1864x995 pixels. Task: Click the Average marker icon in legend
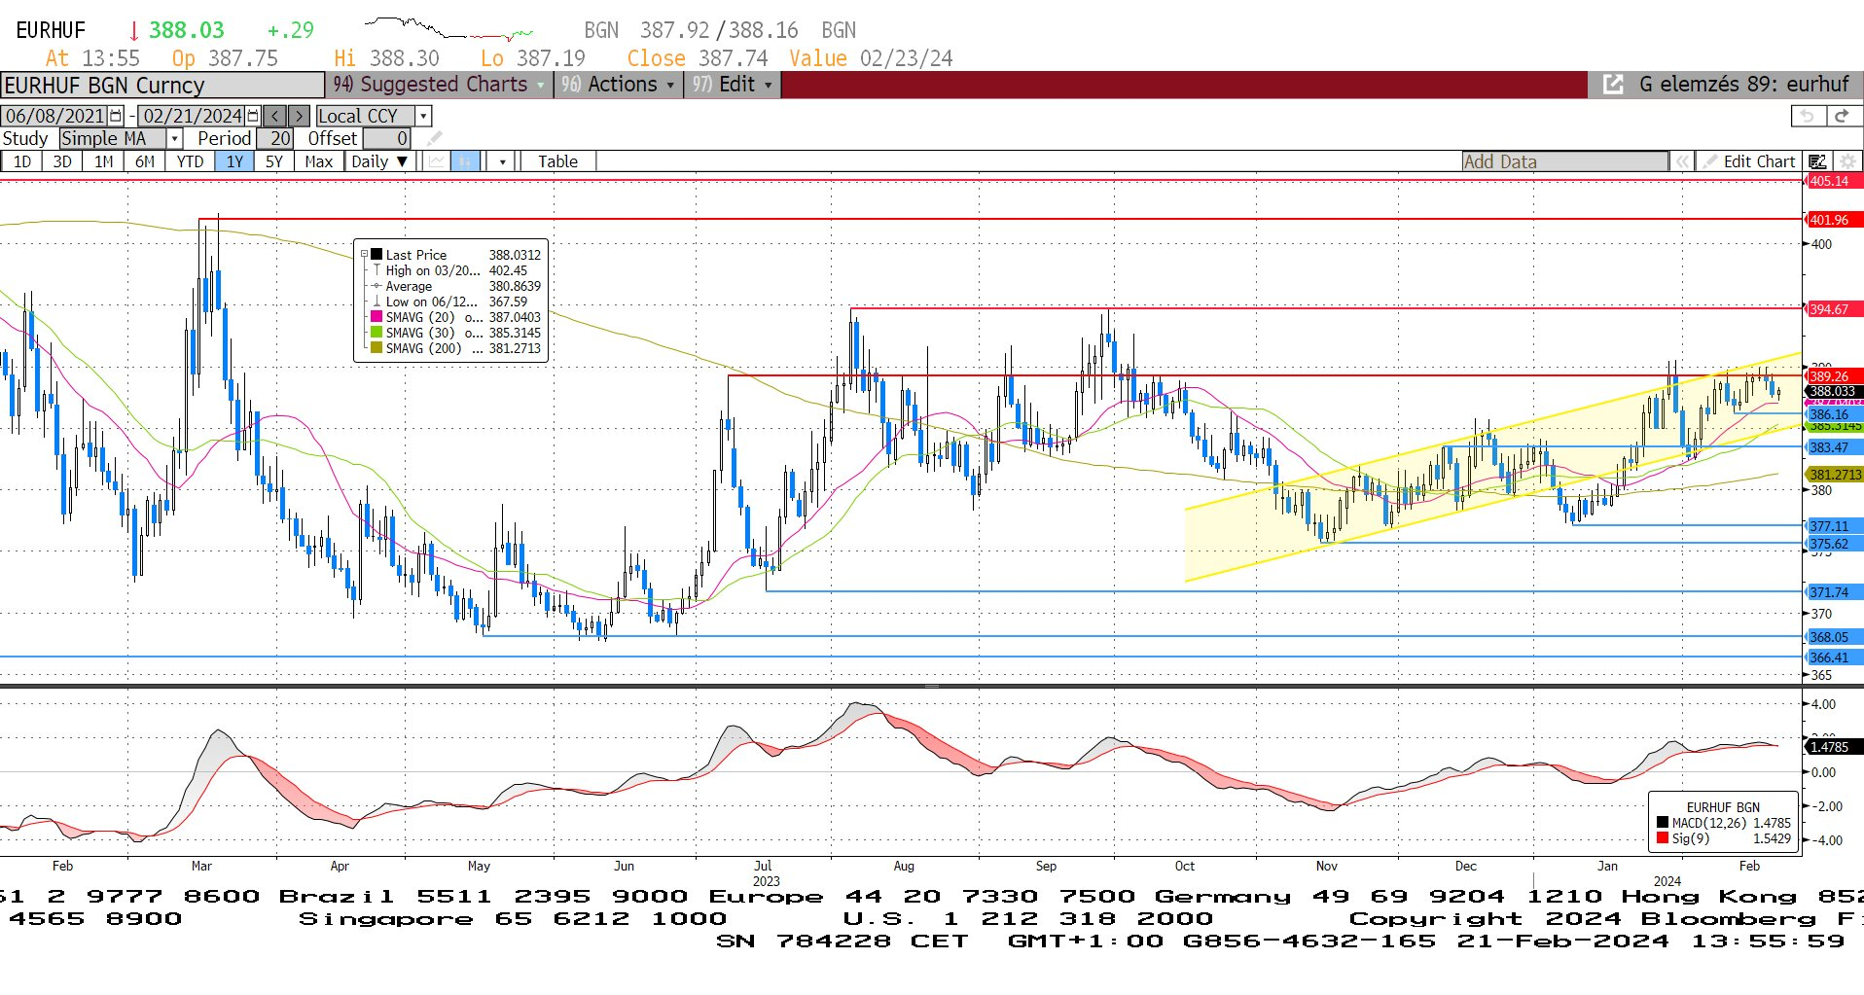376,286
